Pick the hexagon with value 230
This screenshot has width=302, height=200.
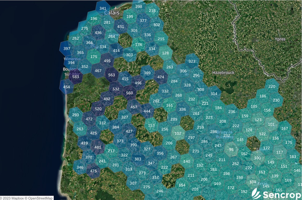pos(276,100)
